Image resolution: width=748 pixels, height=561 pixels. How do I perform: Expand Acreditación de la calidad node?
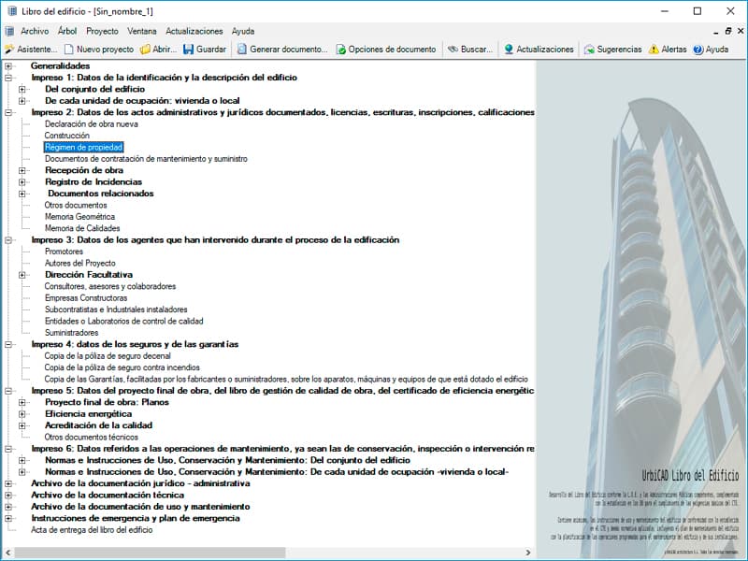[22, 425]
